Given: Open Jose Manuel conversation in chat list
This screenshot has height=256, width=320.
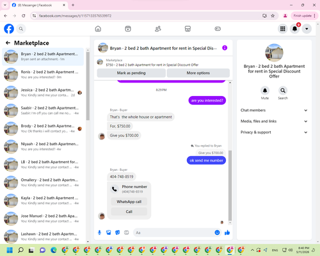Looking at the screenshot, I should (x=43, y=218).
